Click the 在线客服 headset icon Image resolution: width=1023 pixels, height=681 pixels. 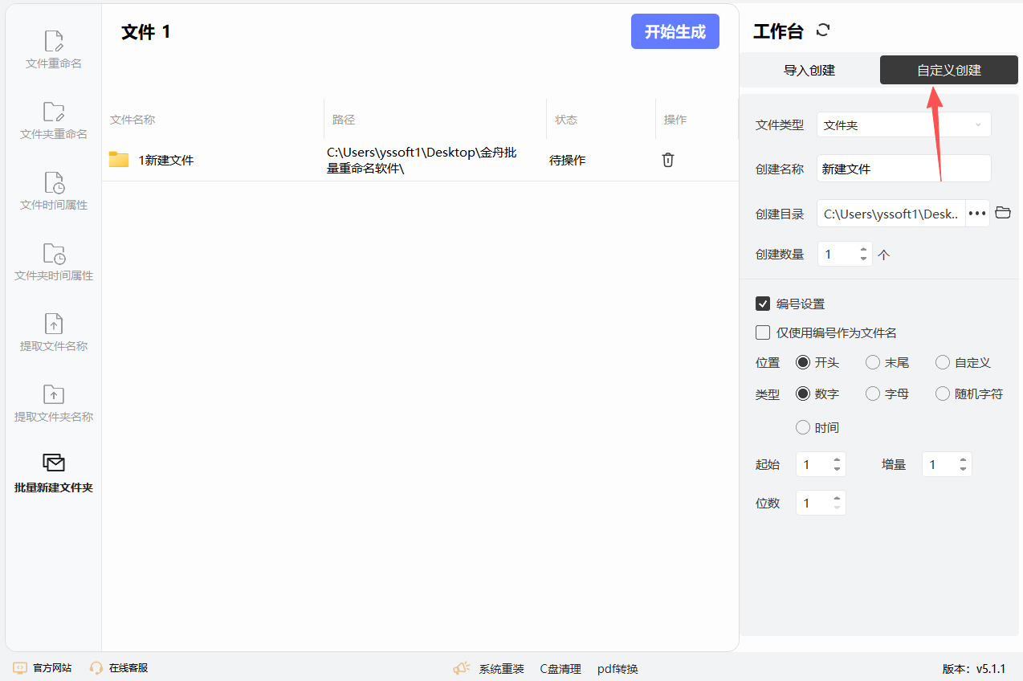click(x=96, y=668)
